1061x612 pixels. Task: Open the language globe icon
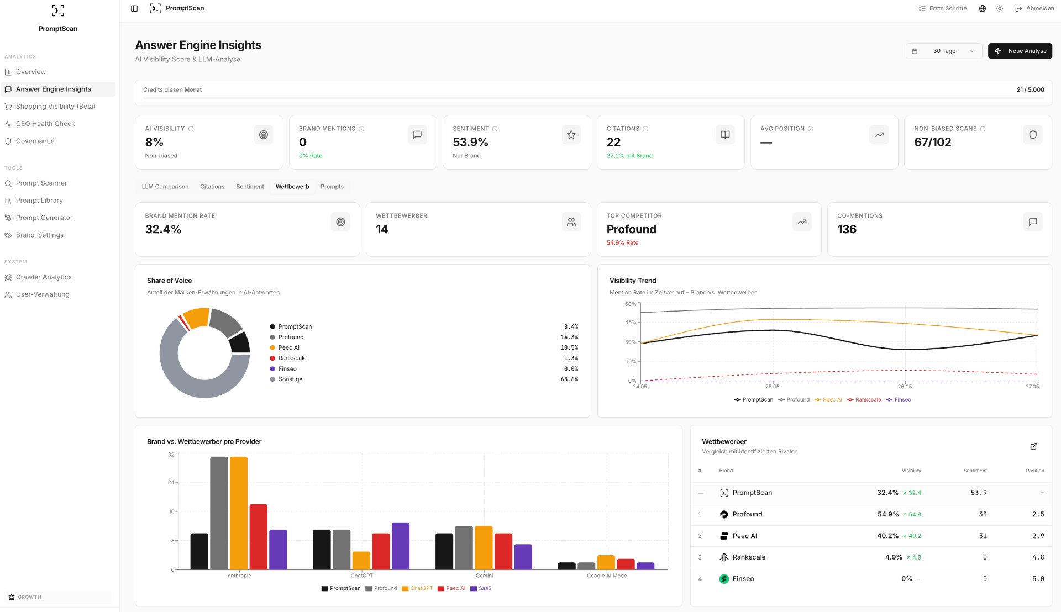[x=982, y=8]
